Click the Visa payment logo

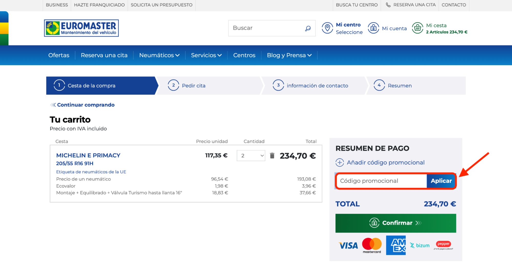click(348, 246)
